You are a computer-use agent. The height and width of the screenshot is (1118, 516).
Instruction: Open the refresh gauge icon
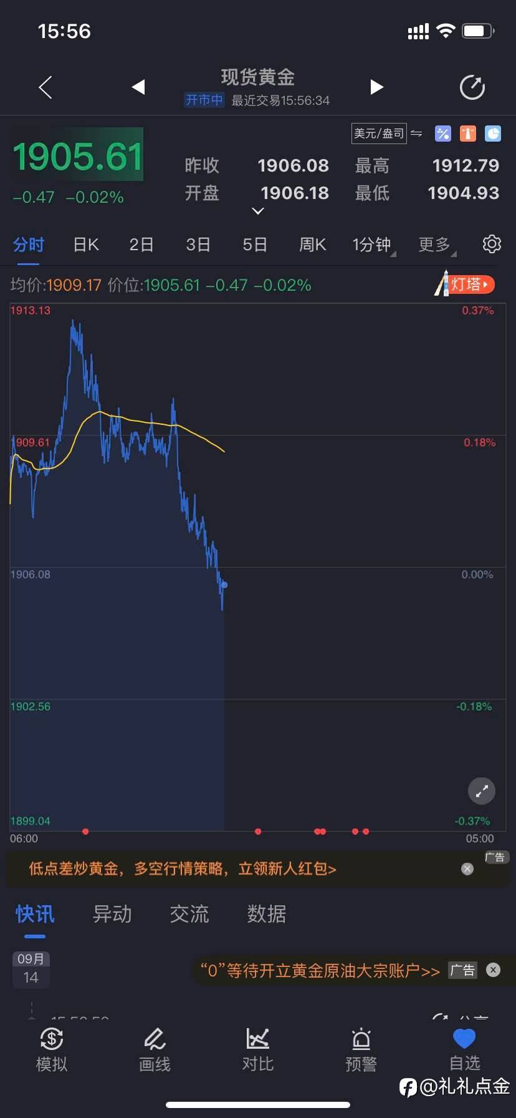point(472,87)
